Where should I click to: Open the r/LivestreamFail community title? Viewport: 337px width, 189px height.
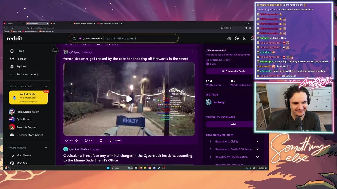pyautogui.click(x=216, y=50)
